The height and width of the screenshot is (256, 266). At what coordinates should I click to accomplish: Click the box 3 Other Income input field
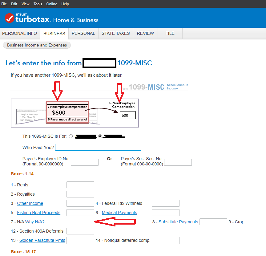tap(80, 203)
